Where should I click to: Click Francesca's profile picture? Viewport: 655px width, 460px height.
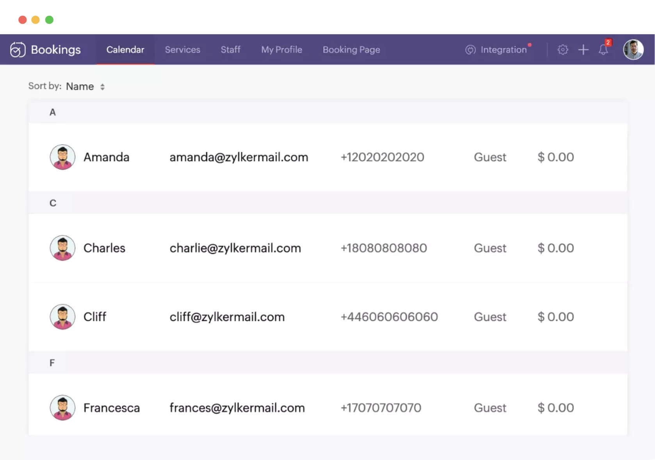[x=62, y=408]
